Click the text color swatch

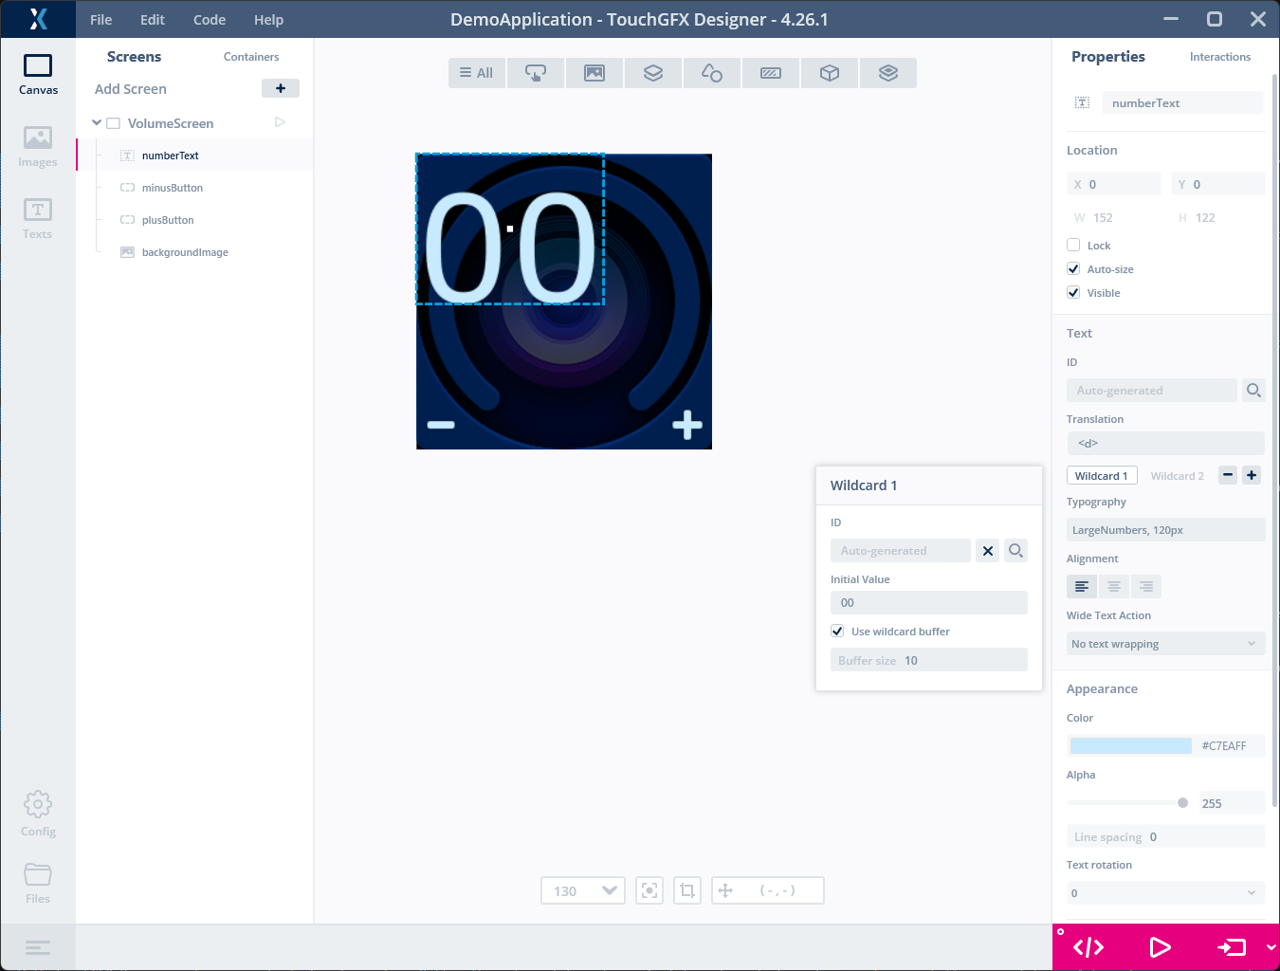pos(1130,746)
